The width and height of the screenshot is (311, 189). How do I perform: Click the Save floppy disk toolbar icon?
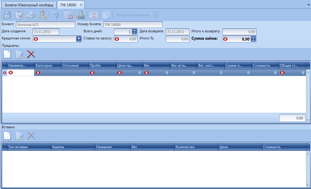[x=7, y=15]
